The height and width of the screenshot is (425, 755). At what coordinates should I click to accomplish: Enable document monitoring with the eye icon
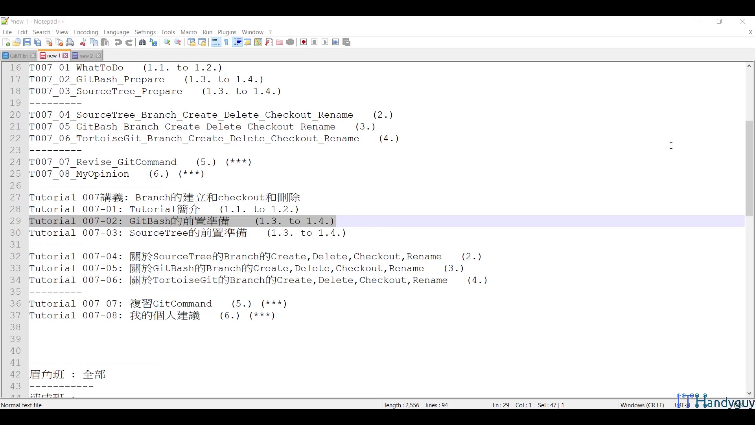(291, 42)
